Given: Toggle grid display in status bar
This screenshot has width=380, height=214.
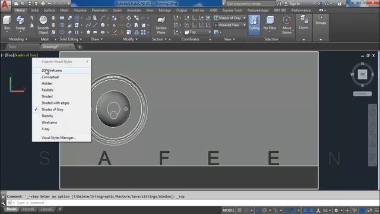Looking at the screenshot, I should (x=239, y=210).
